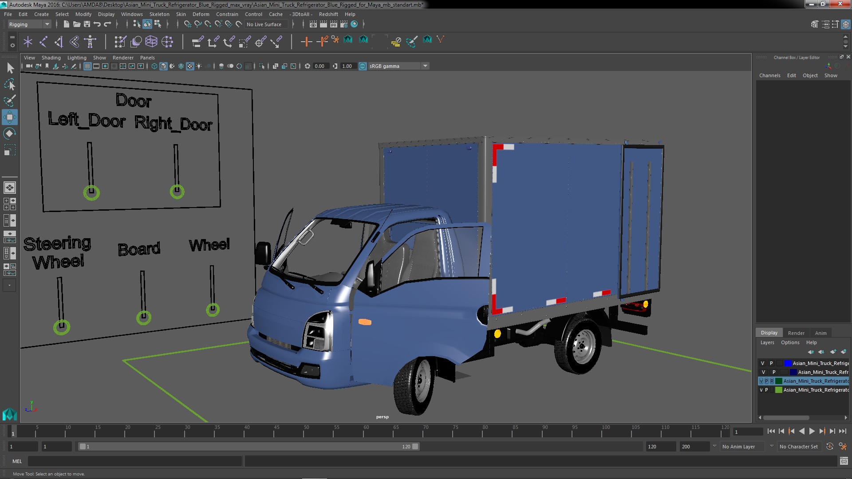Click the Create Lattice deformer icon
Screen dimensions: 852x479
click(x=151, y=42)
